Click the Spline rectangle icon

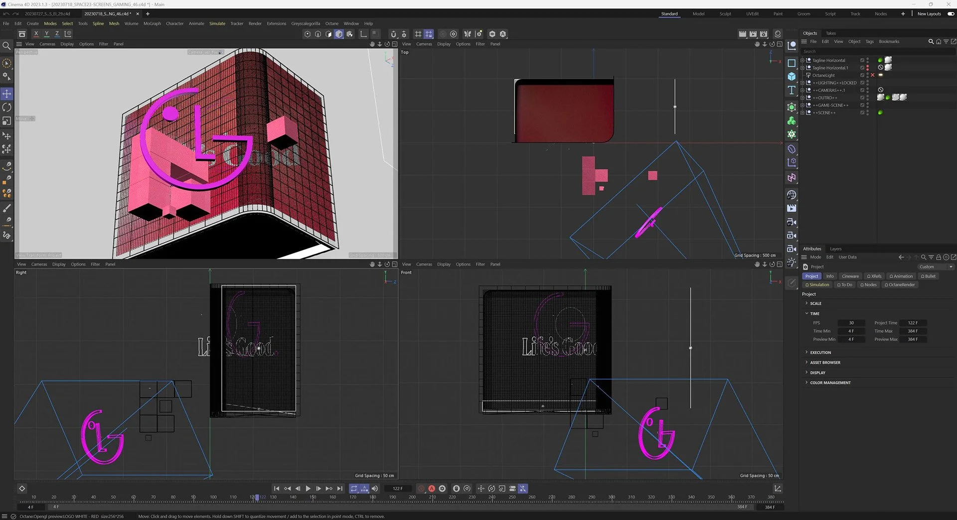point(792,63)
